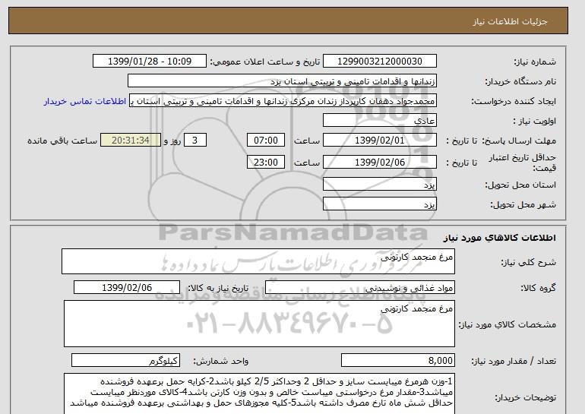
Task: Click the need number field 1299003212000030
Action: click(379, 62)
